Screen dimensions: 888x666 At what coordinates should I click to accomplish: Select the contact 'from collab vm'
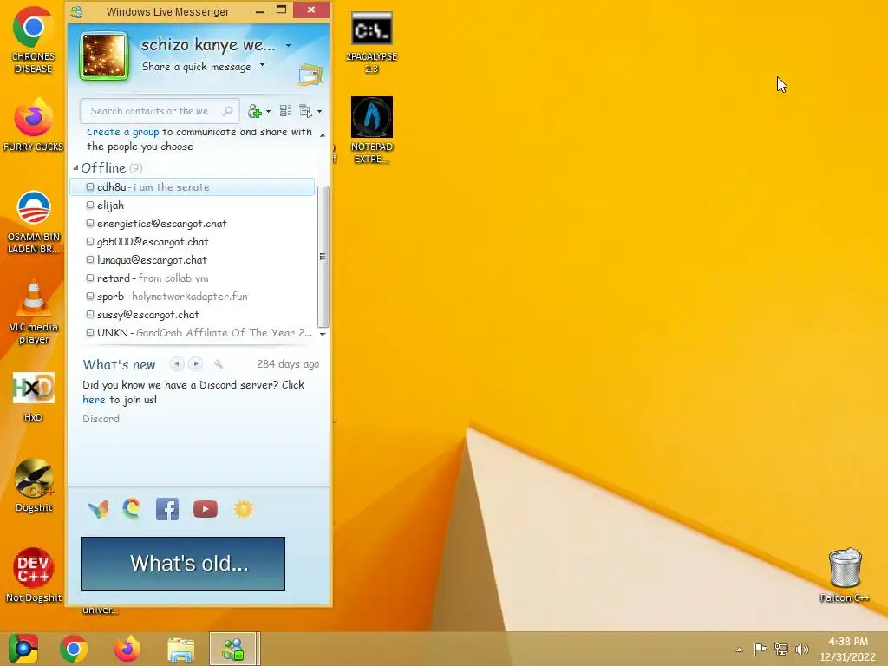192,278
